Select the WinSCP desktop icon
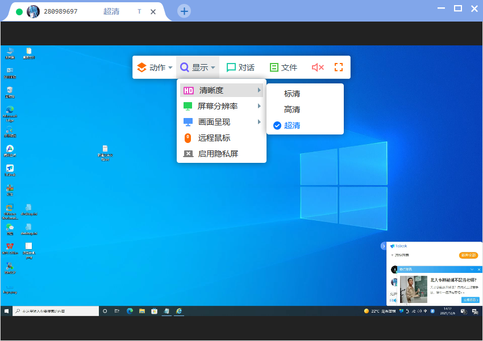The image size is (483, 341). [x=10, y=268]
